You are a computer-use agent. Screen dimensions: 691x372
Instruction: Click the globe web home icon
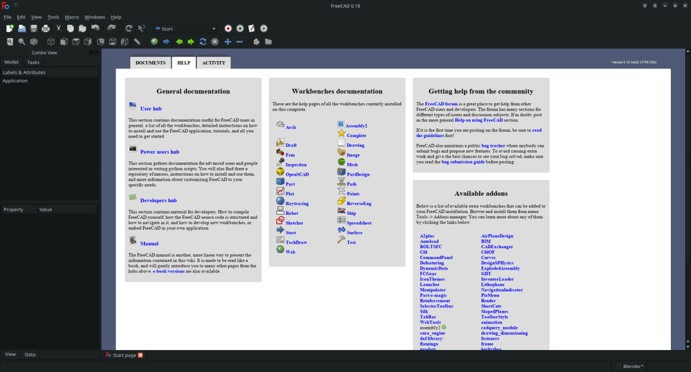click(x=154, y=41)
